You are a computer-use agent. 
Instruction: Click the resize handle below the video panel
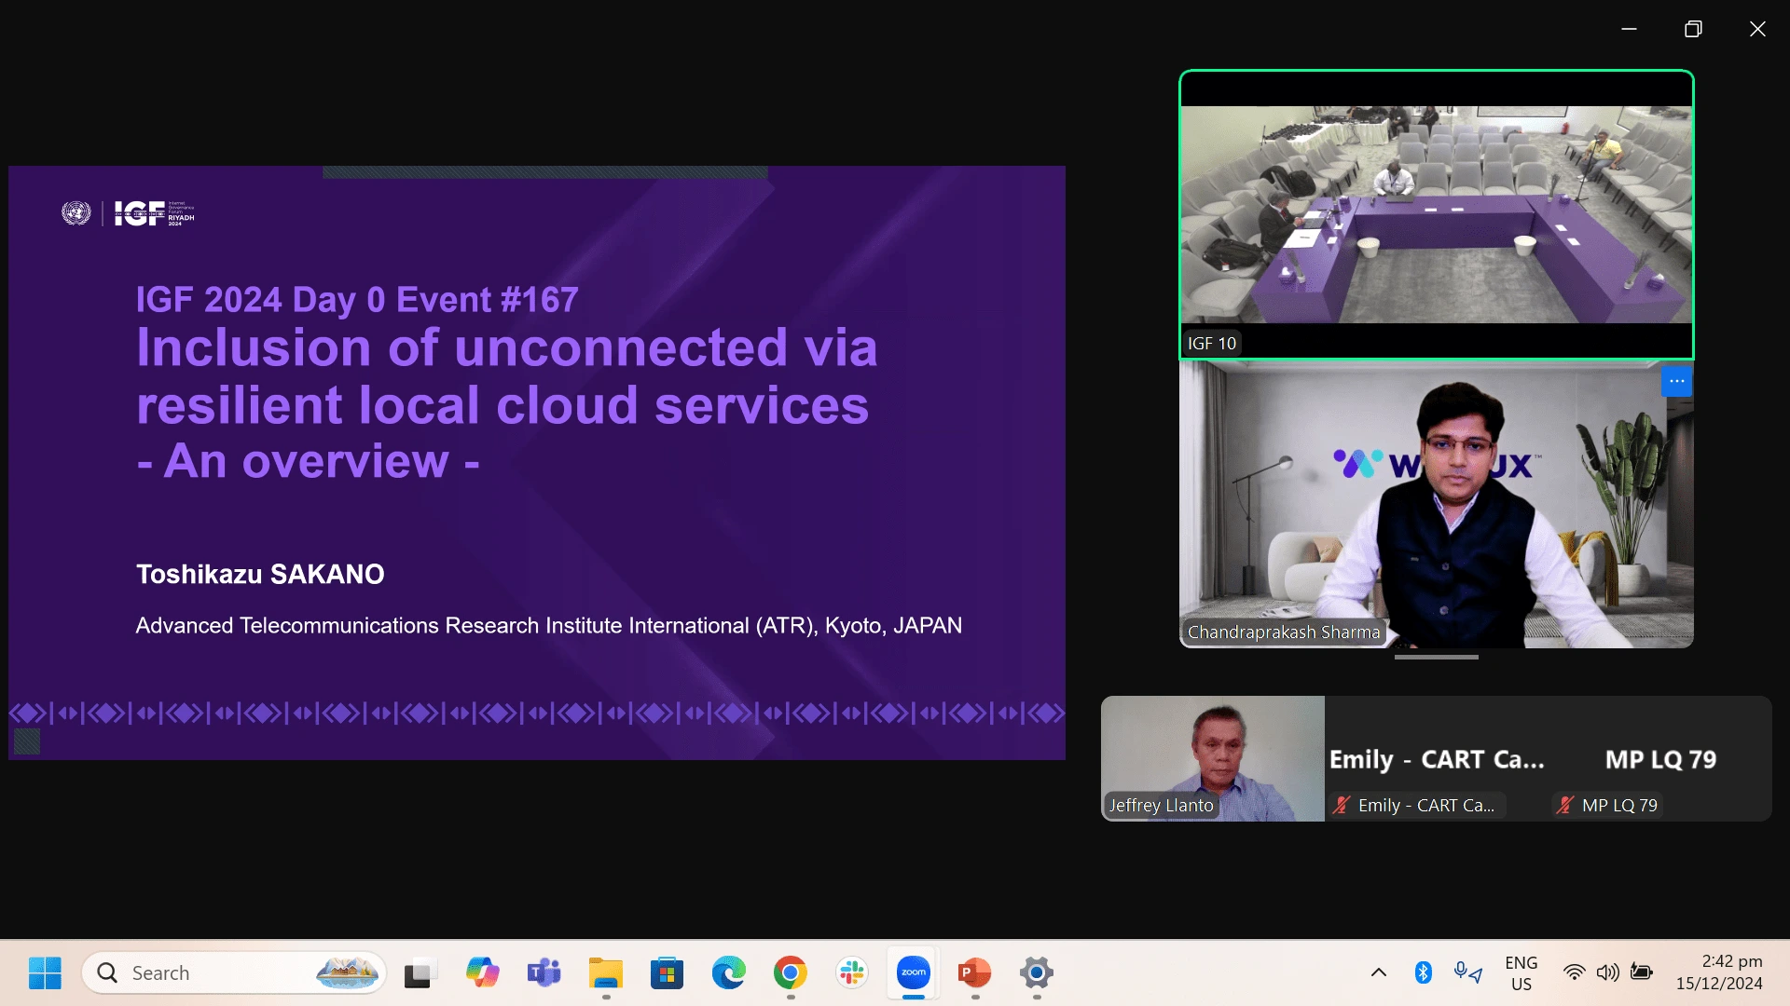point(1436,658)
